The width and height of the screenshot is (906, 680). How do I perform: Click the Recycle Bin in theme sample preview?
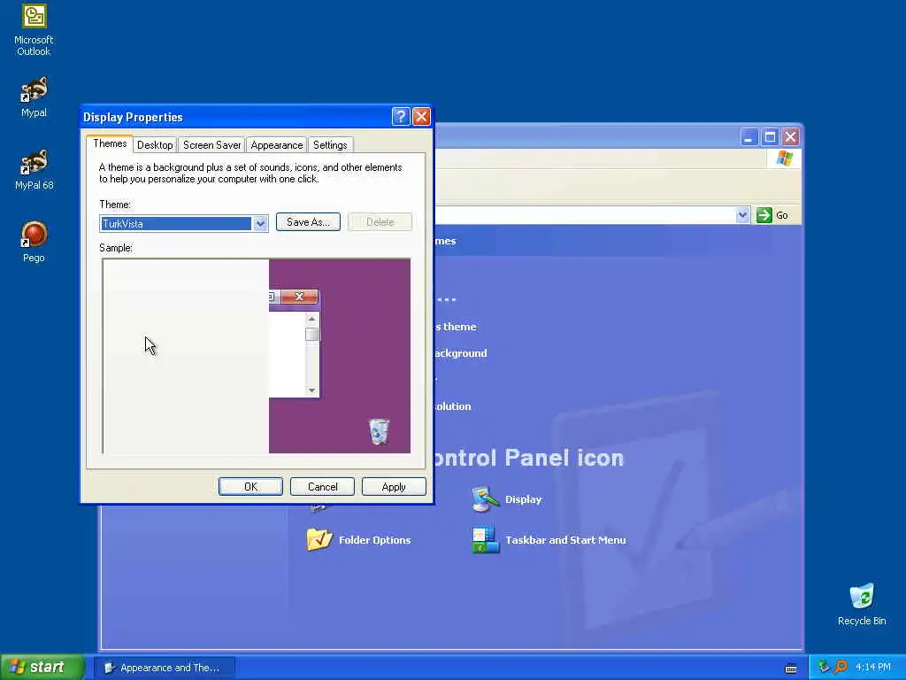click(379, 431)
